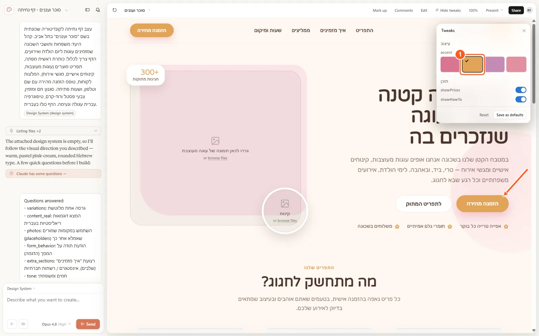539x336 pixels.
Task: Toggle the sidebar panel icon
Action: (87, 10)
